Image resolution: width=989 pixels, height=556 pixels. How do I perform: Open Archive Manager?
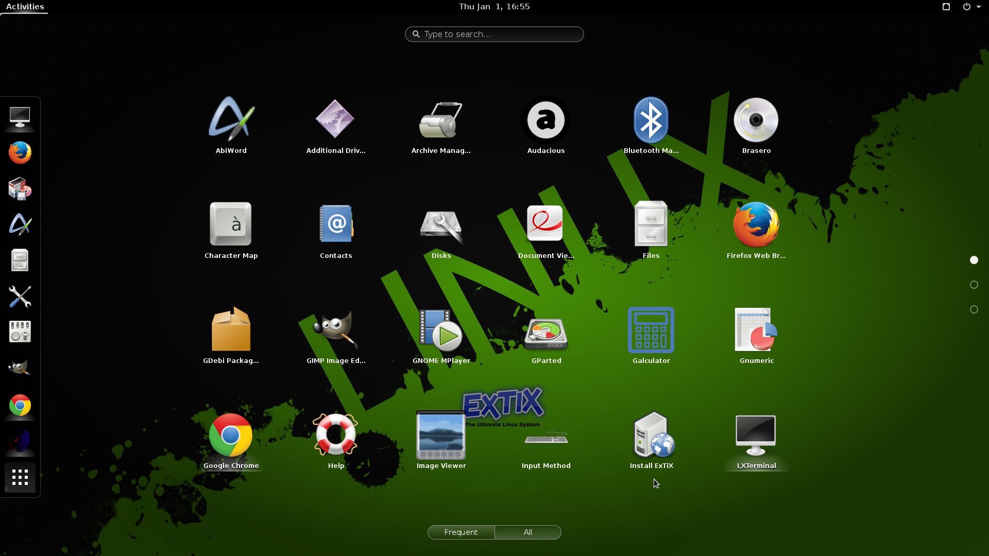coord(441,126)
